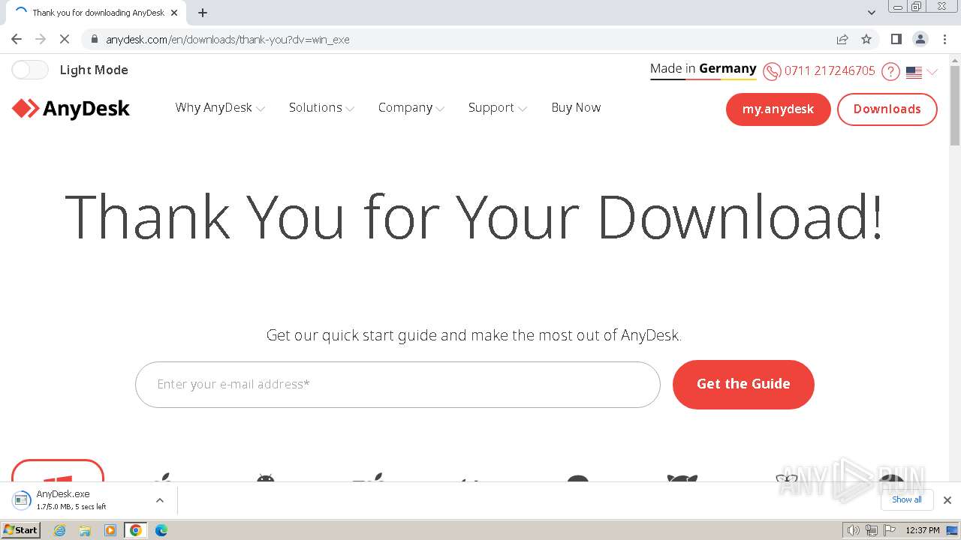Click the volume speaker tray icon
This screenshot has height=540, width=961.
tap(853, 530)
